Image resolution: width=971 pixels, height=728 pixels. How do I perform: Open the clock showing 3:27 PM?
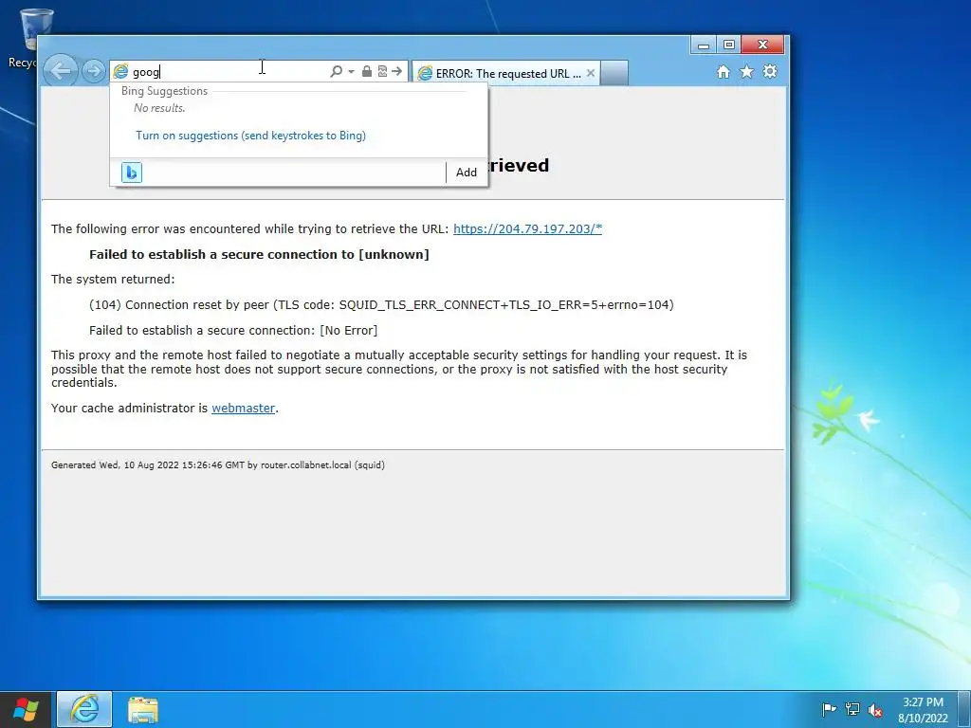tap(923, 709)
